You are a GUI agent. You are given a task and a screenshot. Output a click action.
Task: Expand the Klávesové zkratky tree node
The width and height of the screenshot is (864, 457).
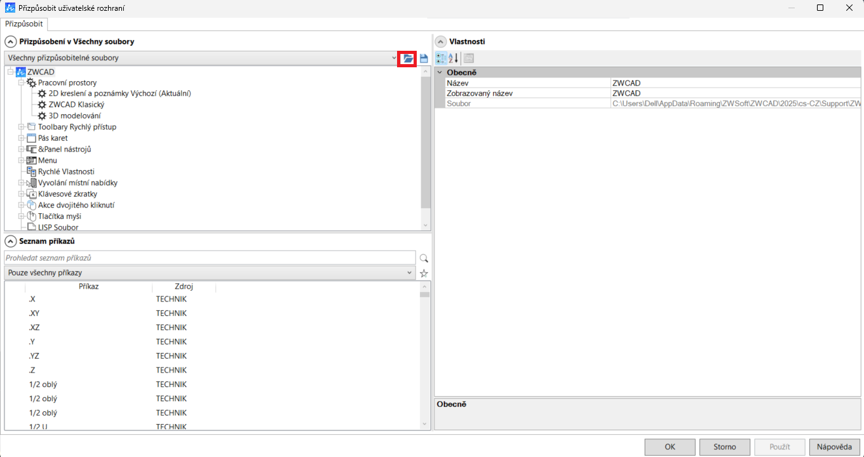[22, 194]
